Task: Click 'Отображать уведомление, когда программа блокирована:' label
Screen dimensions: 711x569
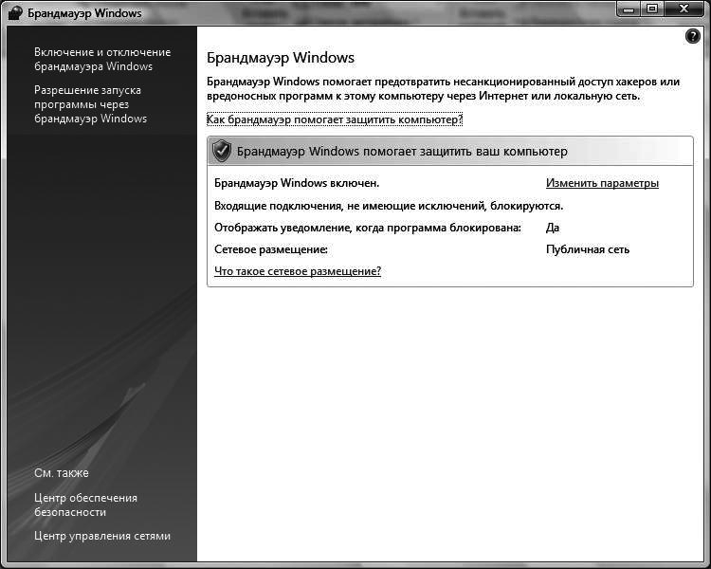Action: (368, 228)
